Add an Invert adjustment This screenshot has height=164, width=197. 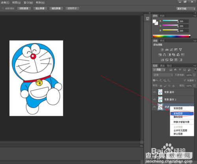[162, 60]
